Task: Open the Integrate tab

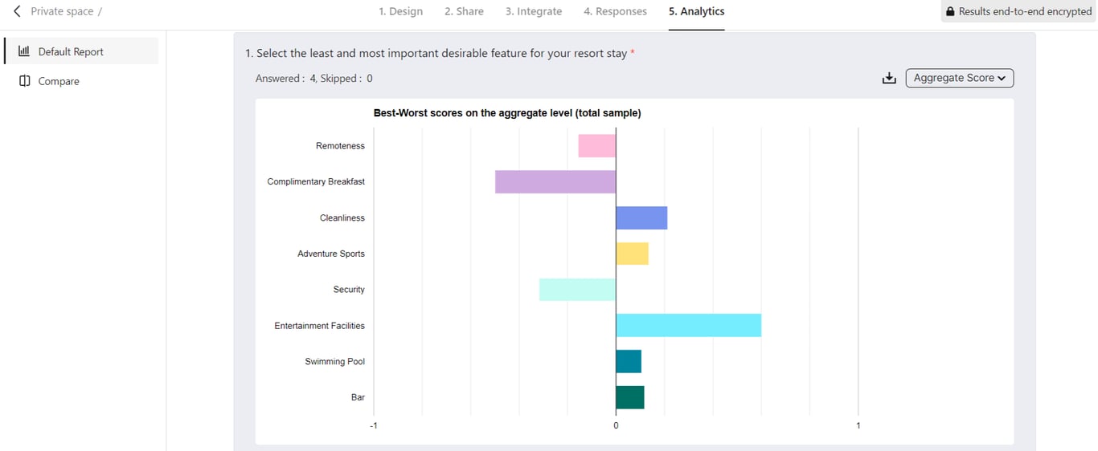Action: (533, 11)
